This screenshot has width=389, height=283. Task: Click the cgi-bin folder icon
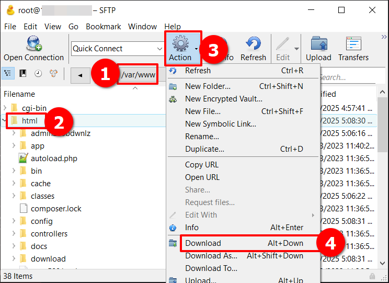[x=15, y=108]
